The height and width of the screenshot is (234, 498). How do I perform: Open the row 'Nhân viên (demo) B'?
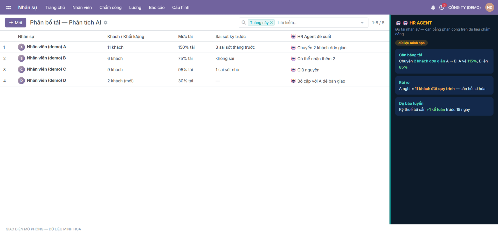(x=195, y=58)
